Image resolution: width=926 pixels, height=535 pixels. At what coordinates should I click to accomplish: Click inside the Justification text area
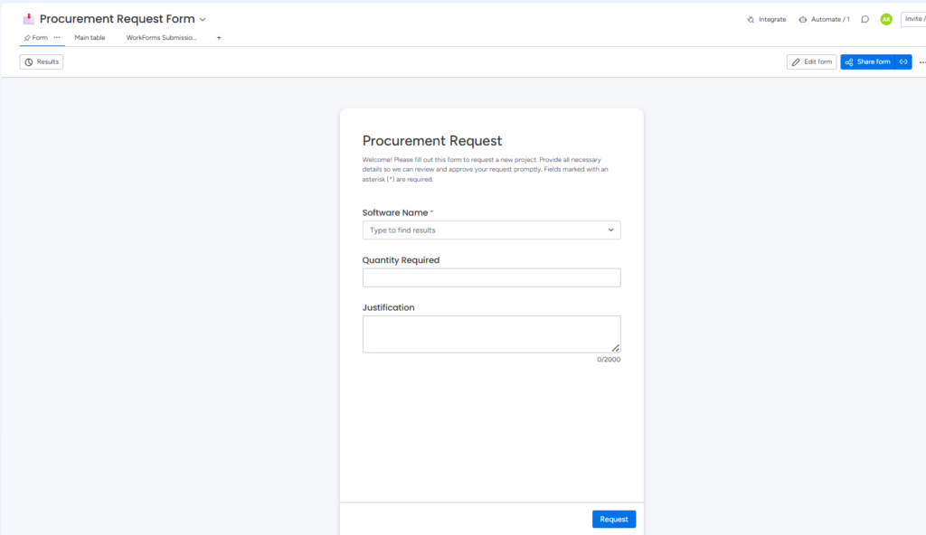(x=491, y=333)
